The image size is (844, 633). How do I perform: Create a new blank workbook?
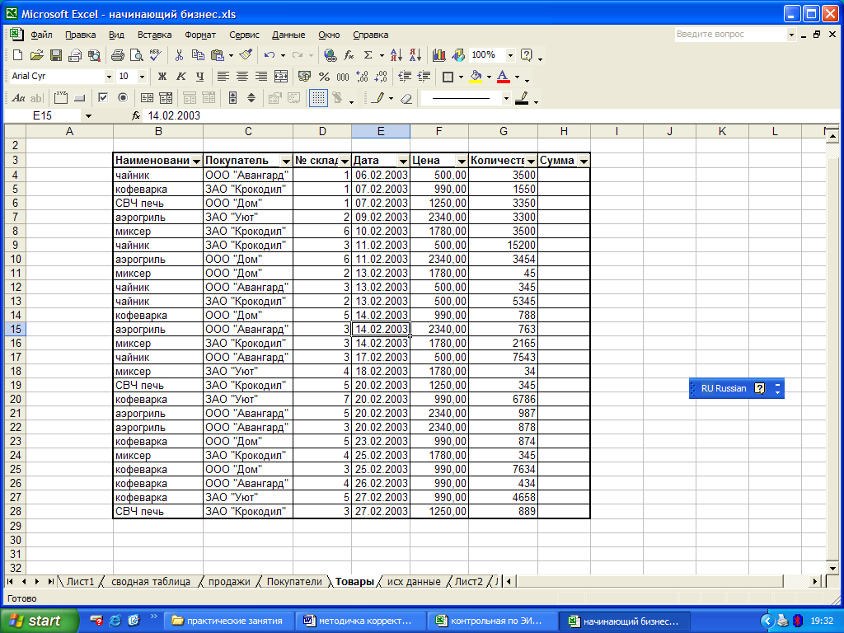(17, 55)
